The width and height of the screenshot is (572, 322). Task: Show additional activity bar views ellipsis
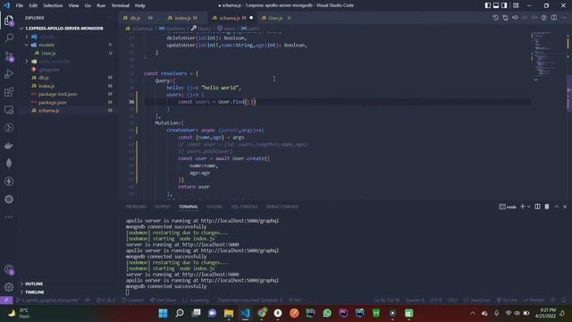pyautogui.click(x=9, y=216)
